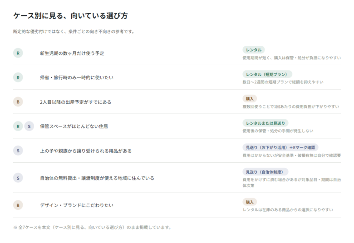Click the note 費用はかからないが安全基準・破損有無は自分で確認要
354x243 pixels.
(292, 156)
